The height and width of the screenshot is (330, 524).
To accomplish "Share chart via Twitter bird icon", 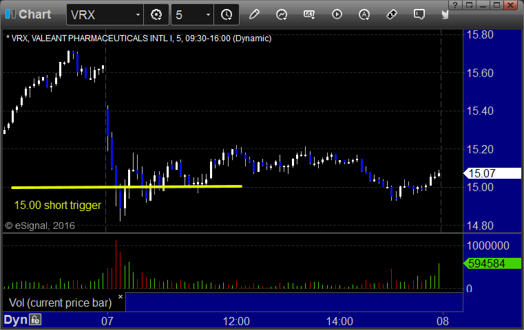I will [x=445, y=14].
